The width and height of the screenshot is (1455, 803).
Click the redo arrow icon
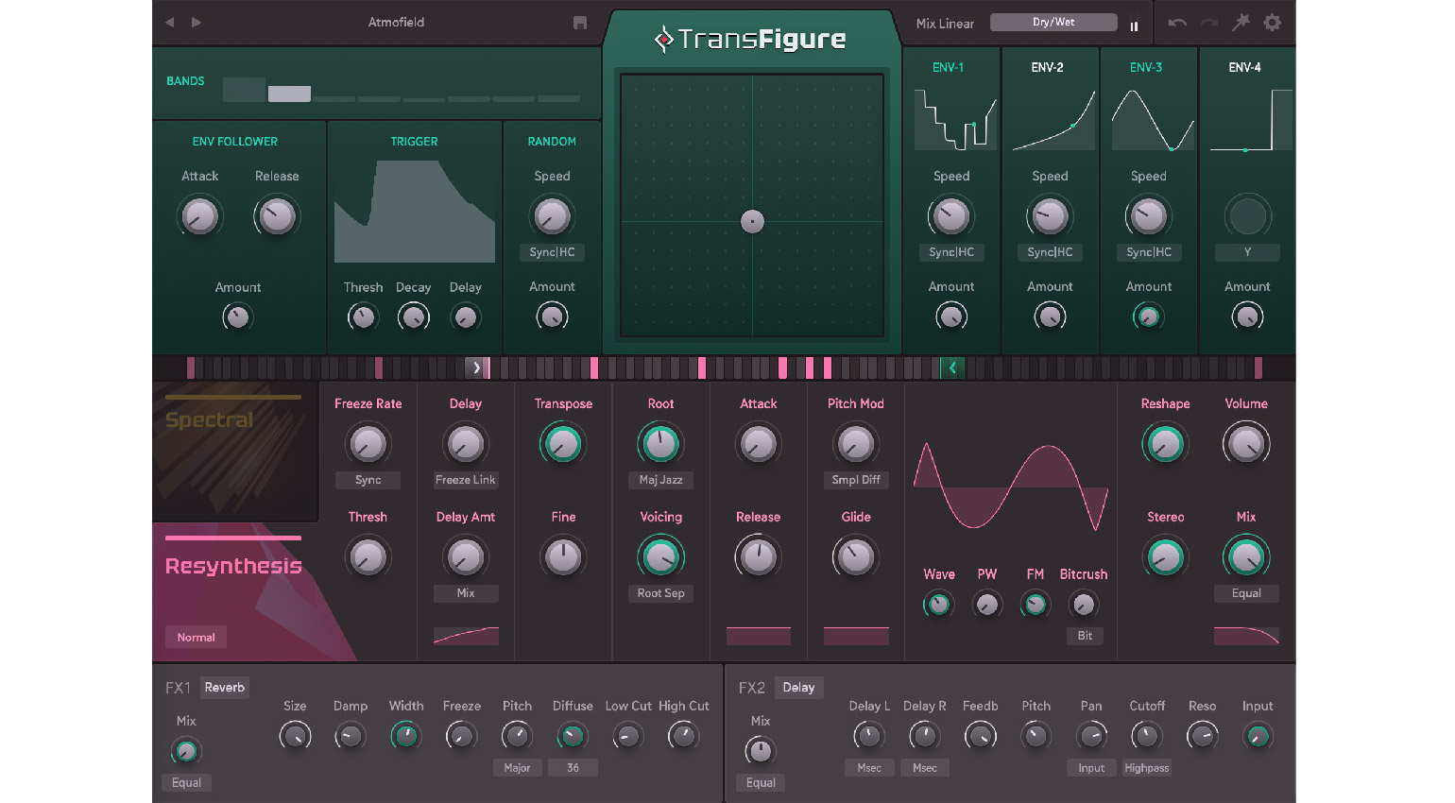[x=1209, y=23]
